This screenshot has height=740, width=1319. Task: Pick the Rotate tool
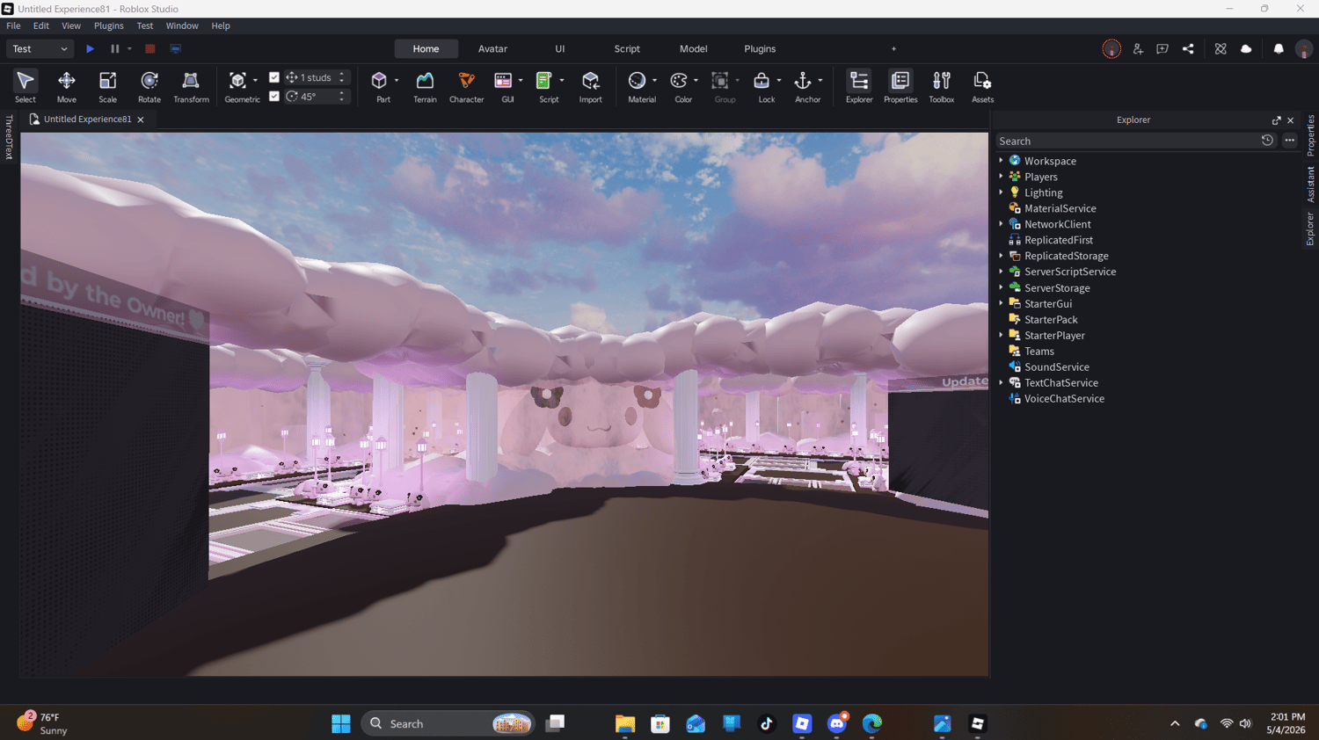pos(149,86)
